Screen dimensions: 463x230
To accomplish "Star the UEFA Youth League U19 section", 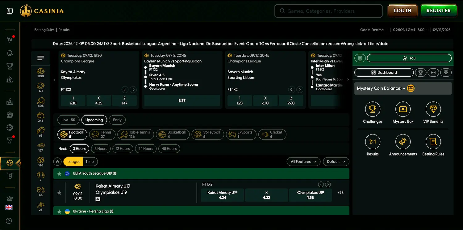I will [x=59, y=173].
